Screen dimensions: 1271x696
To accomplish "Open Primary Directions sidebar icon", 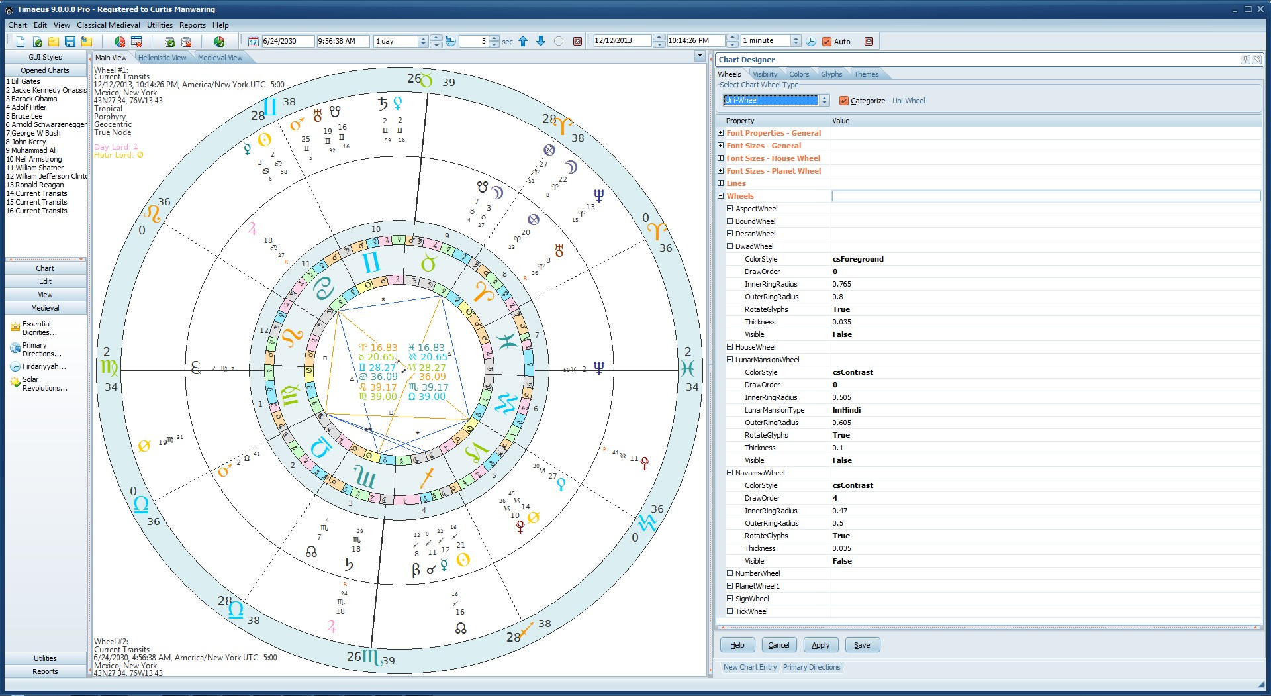I will point(15,348).
